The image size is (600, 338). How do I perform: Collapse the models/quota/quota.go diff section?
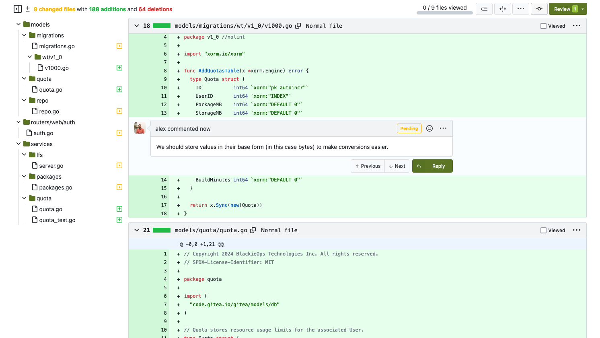[x=137, y=230]
